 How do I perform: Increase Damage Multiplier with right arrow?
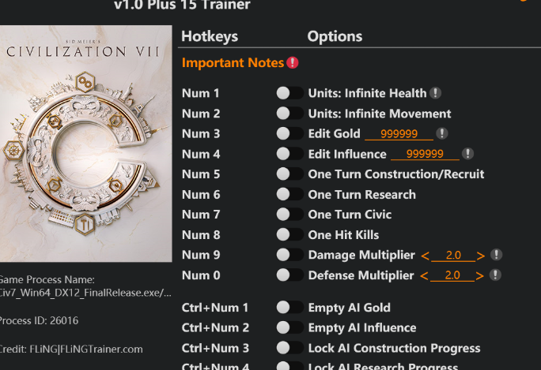481,256
